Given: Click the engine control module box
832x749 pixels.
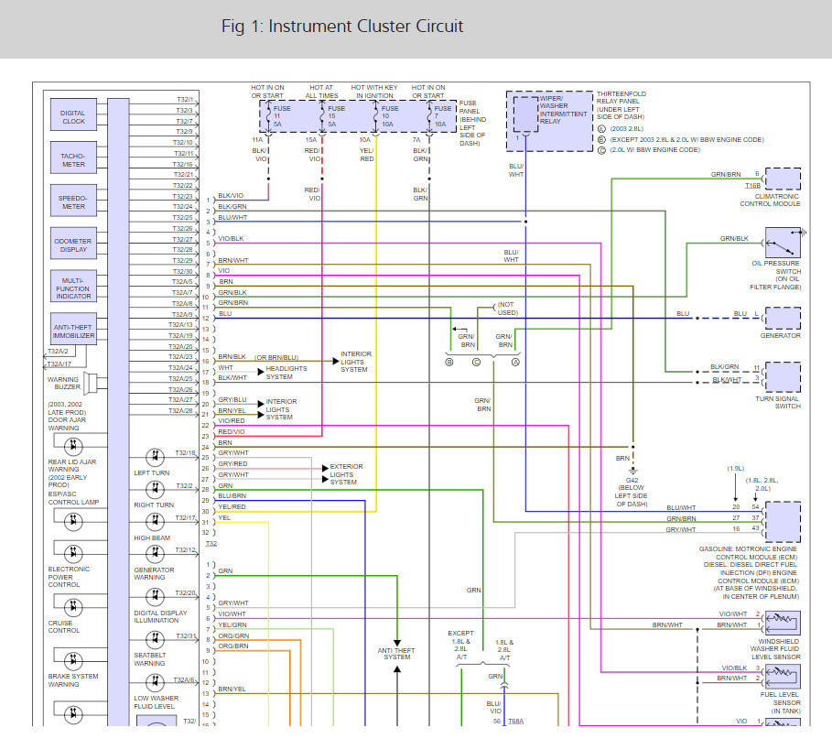Looking at the screenshot, I should [783, 522].
